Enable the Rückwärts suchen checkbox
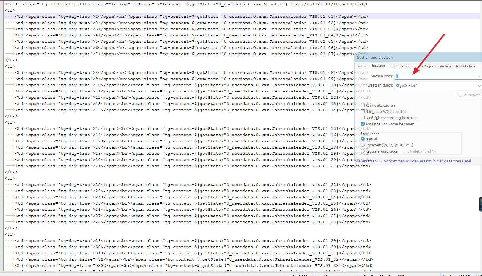 pyautogui.click(x=363, y=105)
